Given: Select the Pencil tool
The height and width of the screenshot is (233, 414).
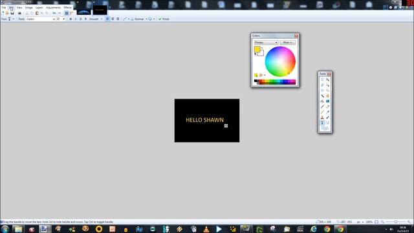Looking at the screenshot, I should pos(322,112).
